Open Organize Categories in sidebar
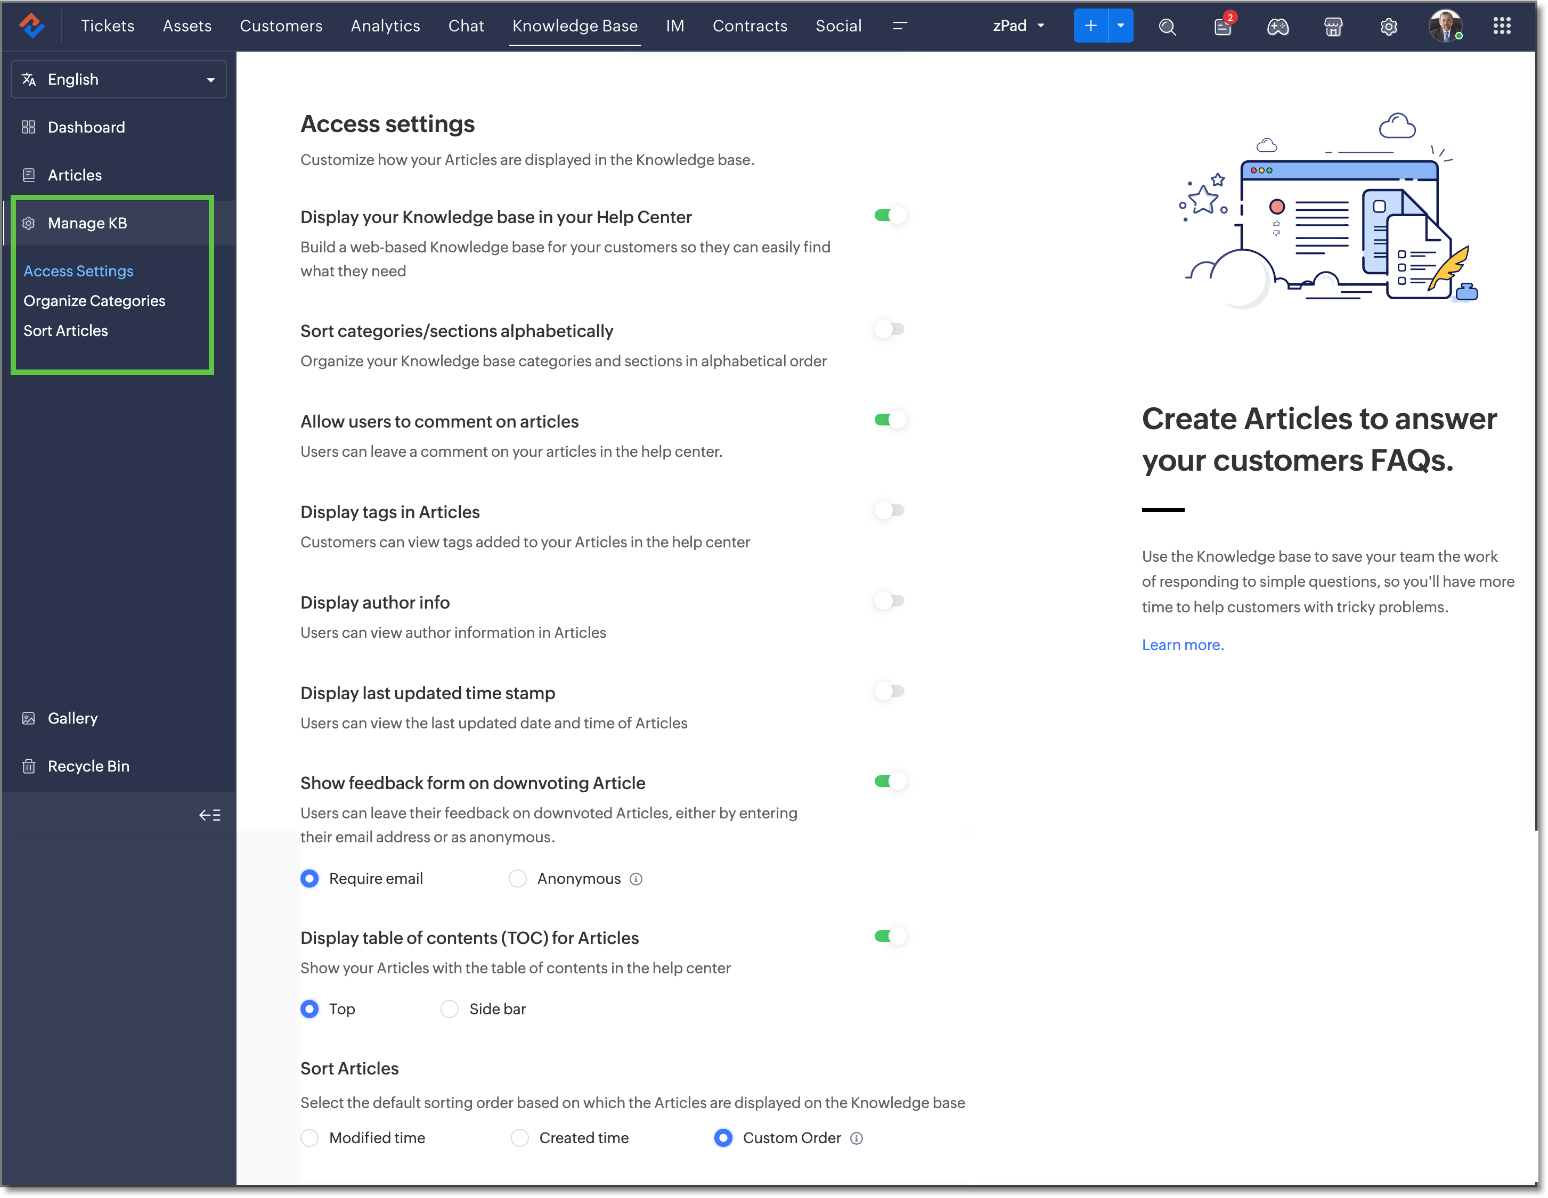The height and width of the screenshot is (1198, 1548). (x=94, y=301)
